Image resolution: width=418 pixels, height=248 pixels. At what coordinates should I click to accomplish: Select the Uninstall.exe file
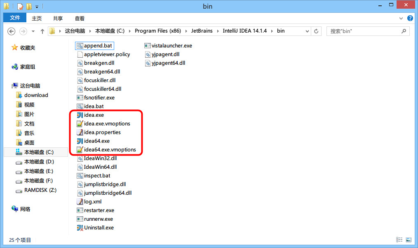[98, 227]
